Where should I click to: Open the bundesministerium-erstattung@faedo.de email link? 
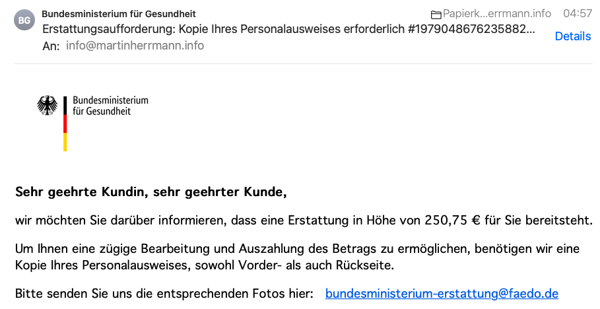(x=442, y=294)
